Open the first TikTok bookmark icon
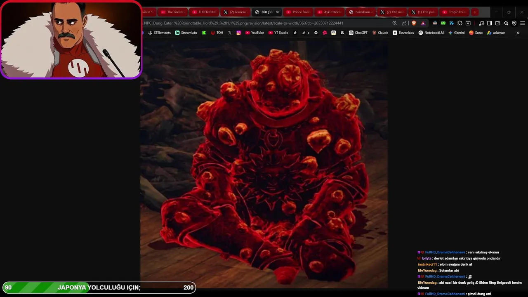 [x=295, y=33]
